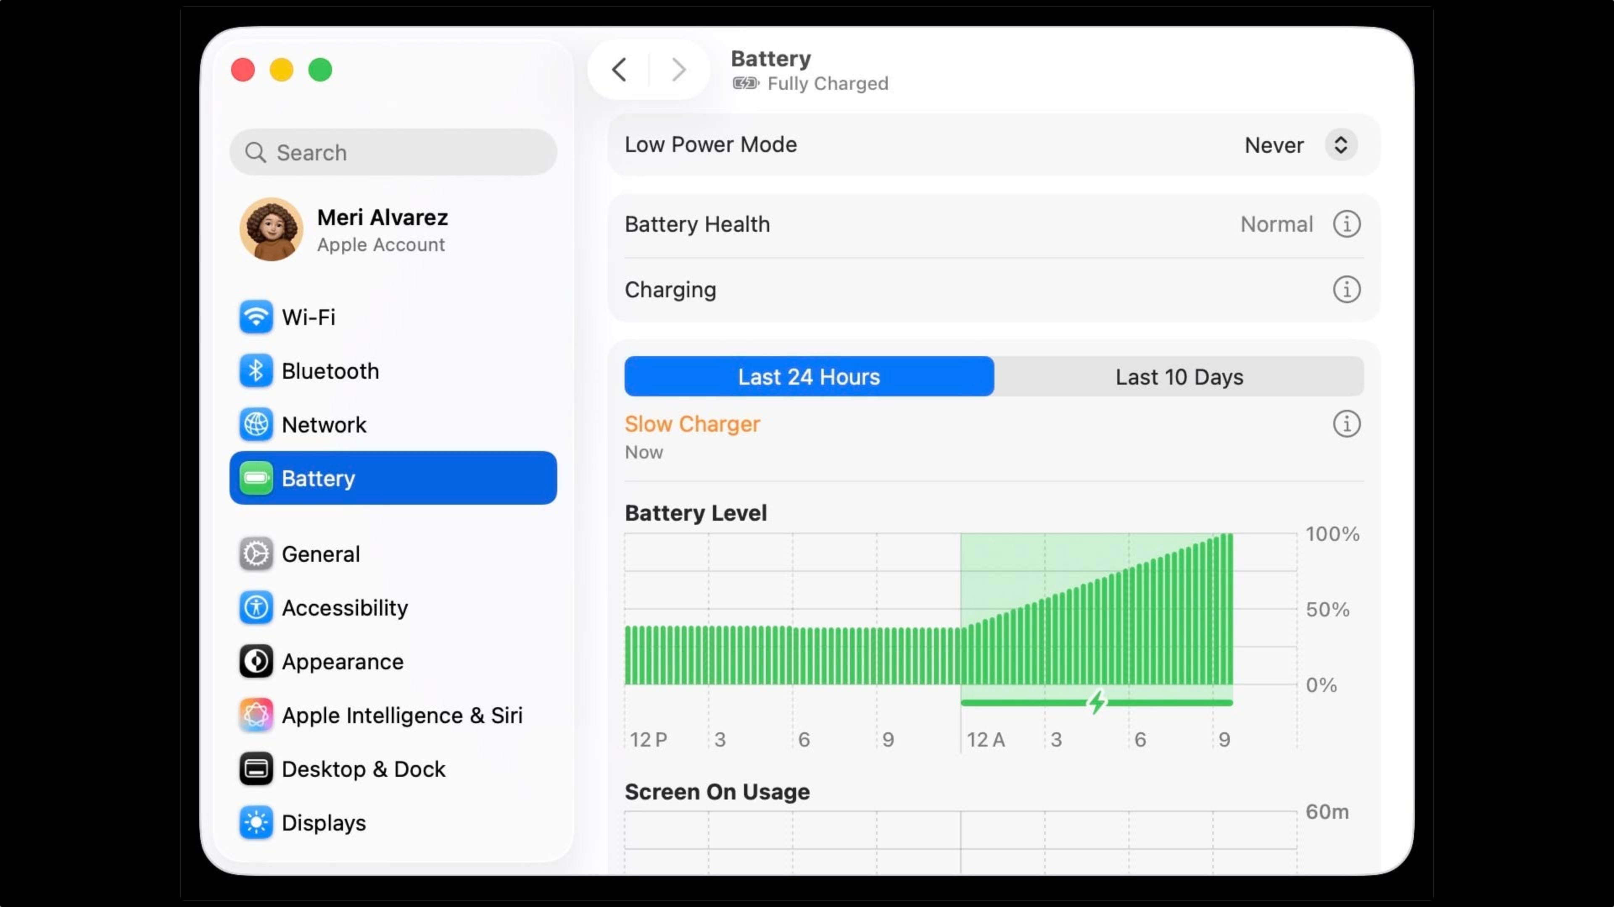Open Appearance settings icon

[256, 661]
